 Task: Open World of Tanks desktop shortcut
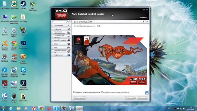coord(14,98)
